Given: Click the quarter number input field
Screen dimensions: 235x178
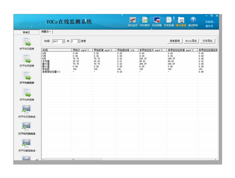Looking at the screenshot, I should (x=74, y=41).
